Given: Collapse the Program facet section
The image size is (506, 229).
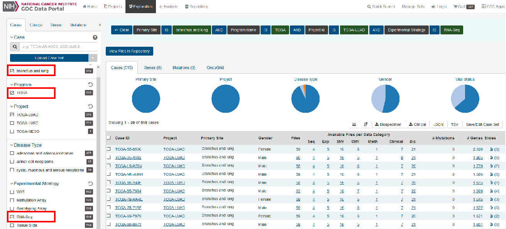Looking at the screenshot, I should [20, 85].
